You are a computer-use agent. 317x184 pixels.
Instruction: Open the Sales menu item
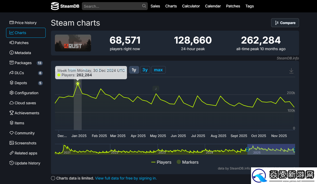(155, 6)
